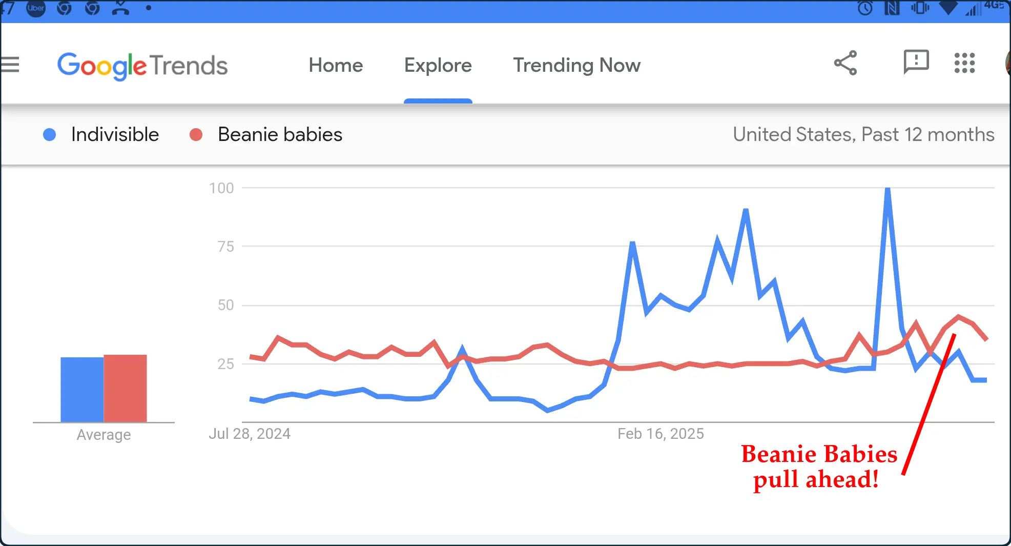Click the red Average bar
Image resolution: width=1011 pixels, height=546 pixels.
(x=125, y=388)
